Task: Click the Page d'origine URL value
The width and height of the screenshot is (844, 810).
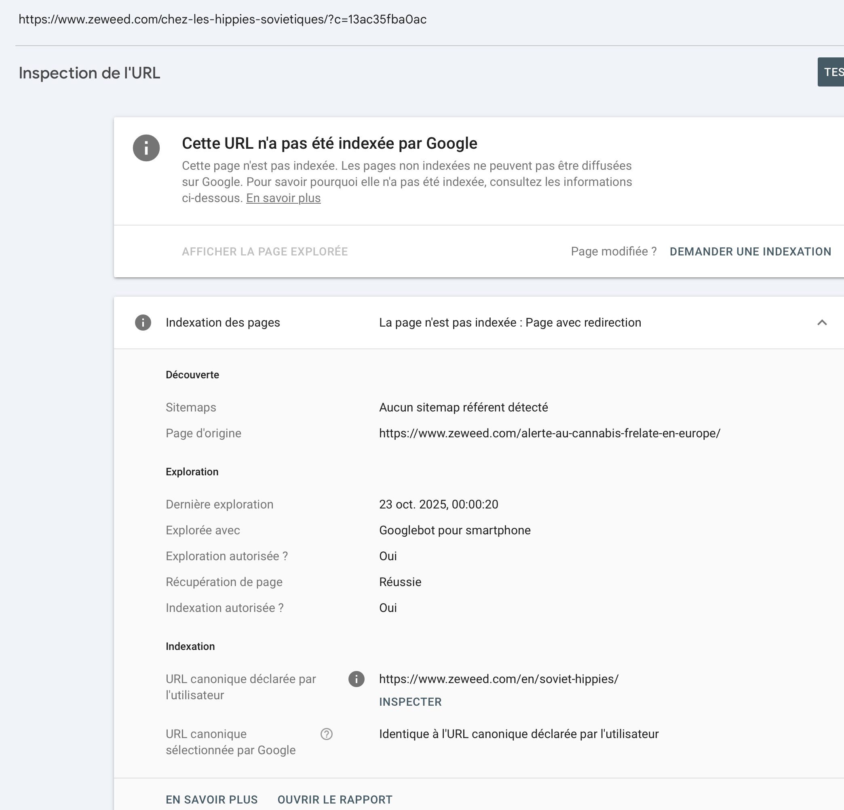Action: [549, 433]
